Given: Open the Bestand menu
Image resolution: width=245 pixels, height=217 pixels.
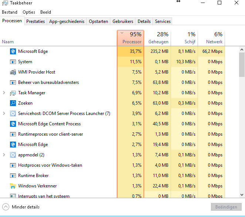Looking at the screenshot, I should point(10,12).
